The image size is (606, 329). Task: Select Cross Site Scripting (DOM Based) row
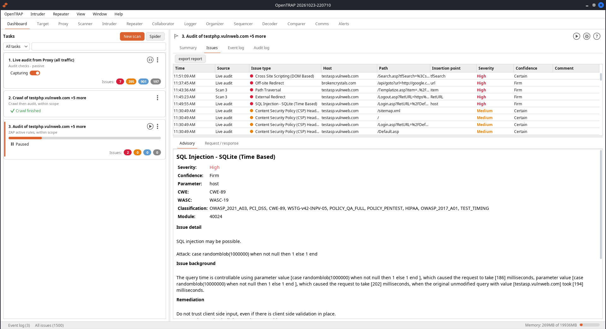tap(386, 76)
